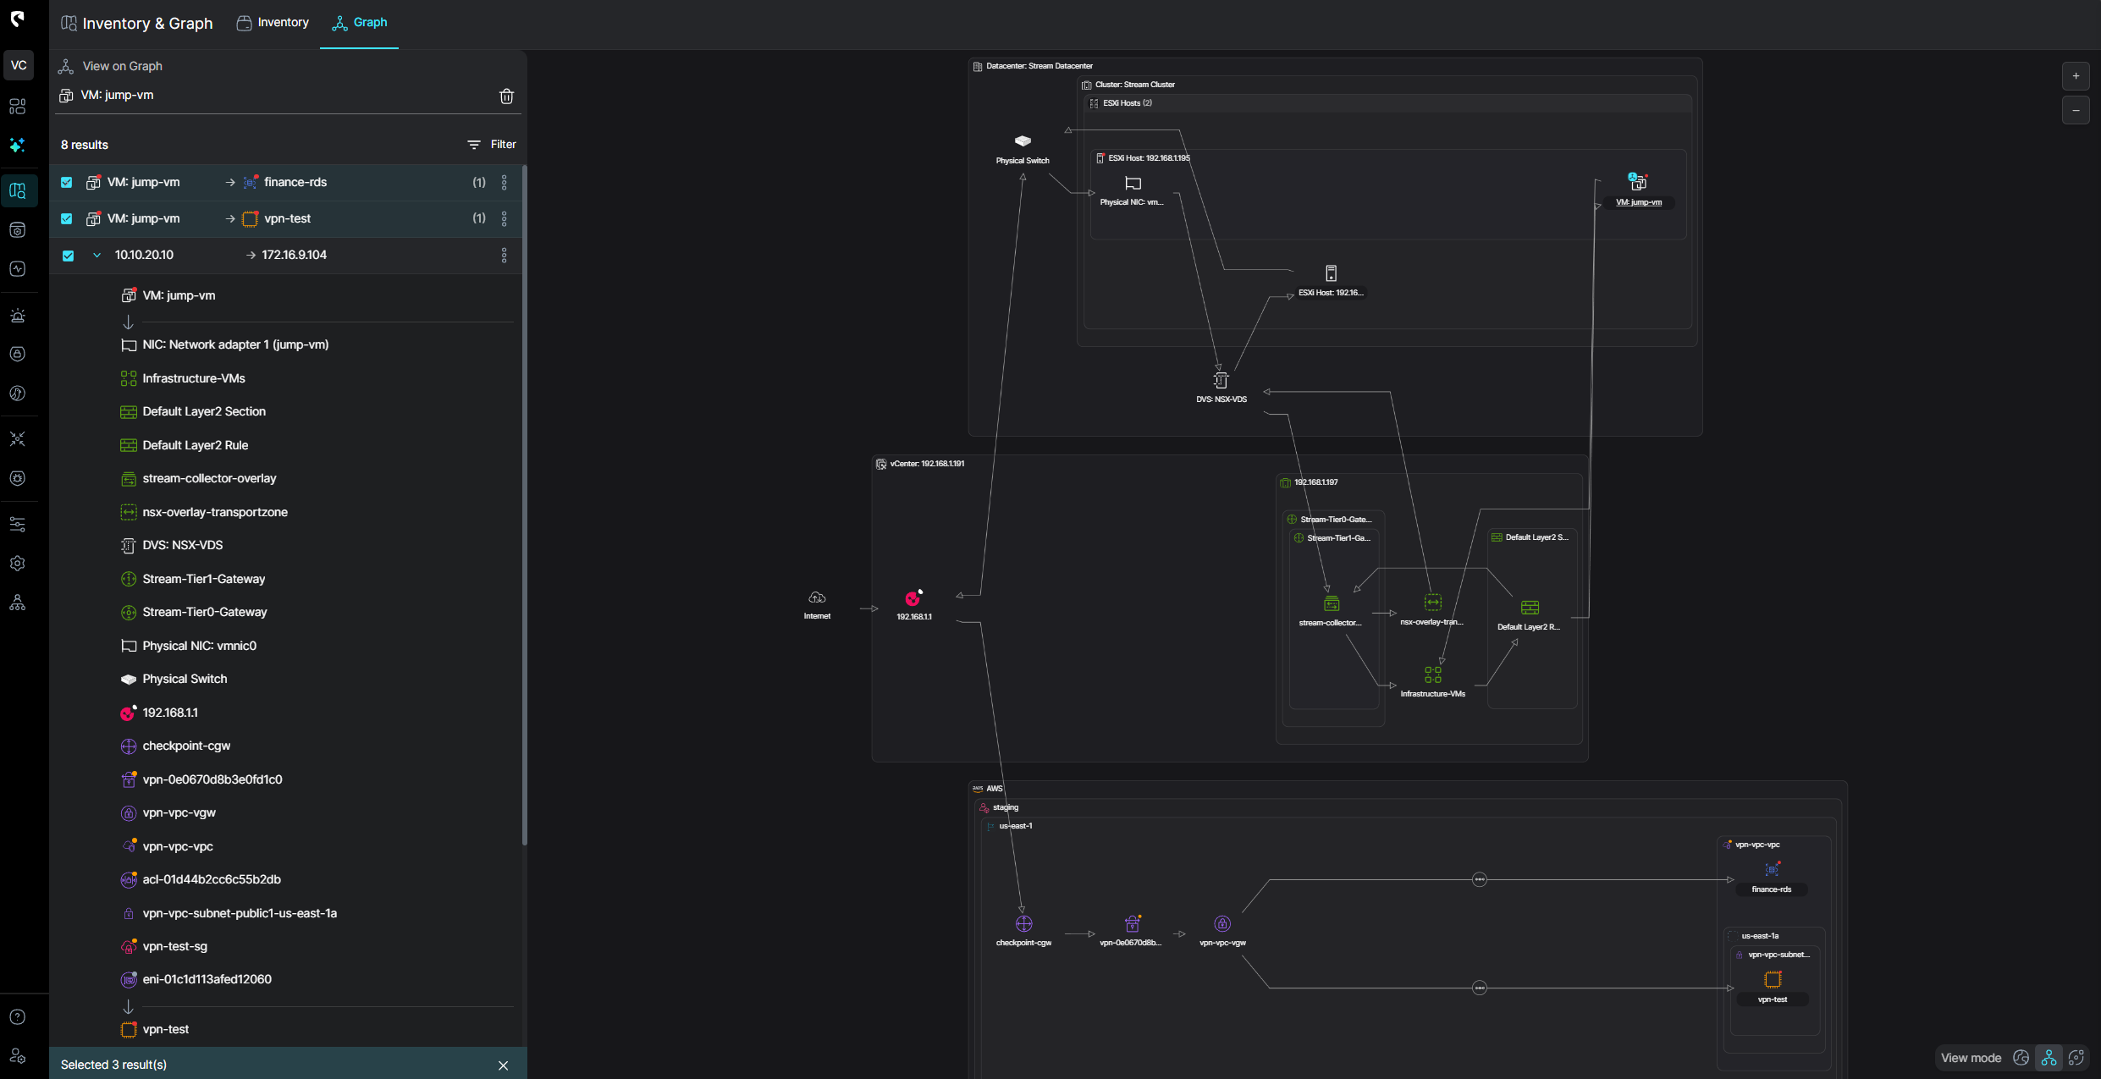Viewport: 2101px width, 1079px height.
Task: Toggle checkbox for 10.10.20.10 path
Action: (68, 256)
